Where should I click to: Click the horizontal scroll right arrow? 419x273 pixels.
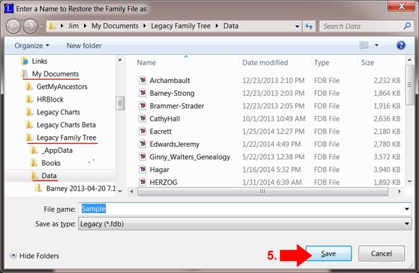click(399, 191)
